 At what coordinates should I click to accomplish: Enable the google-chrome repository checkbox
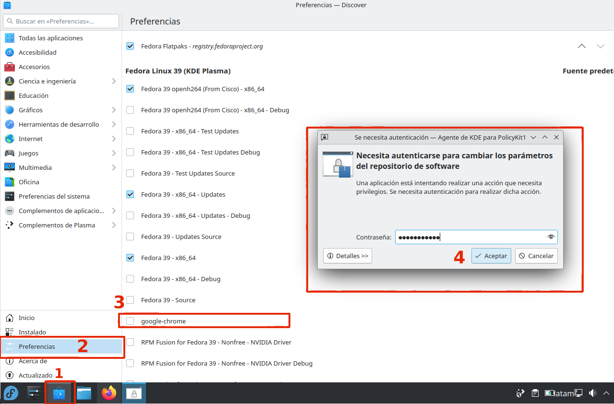(x=130, y=321)
